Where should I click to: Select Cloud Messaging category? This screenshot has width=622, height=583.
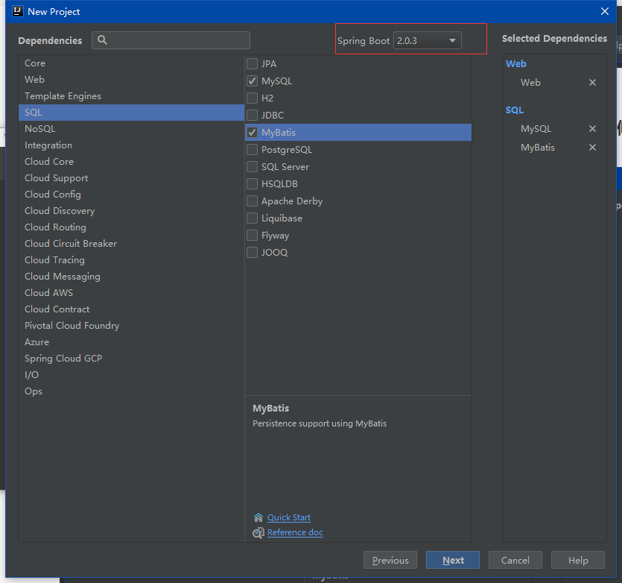point(131,277)
